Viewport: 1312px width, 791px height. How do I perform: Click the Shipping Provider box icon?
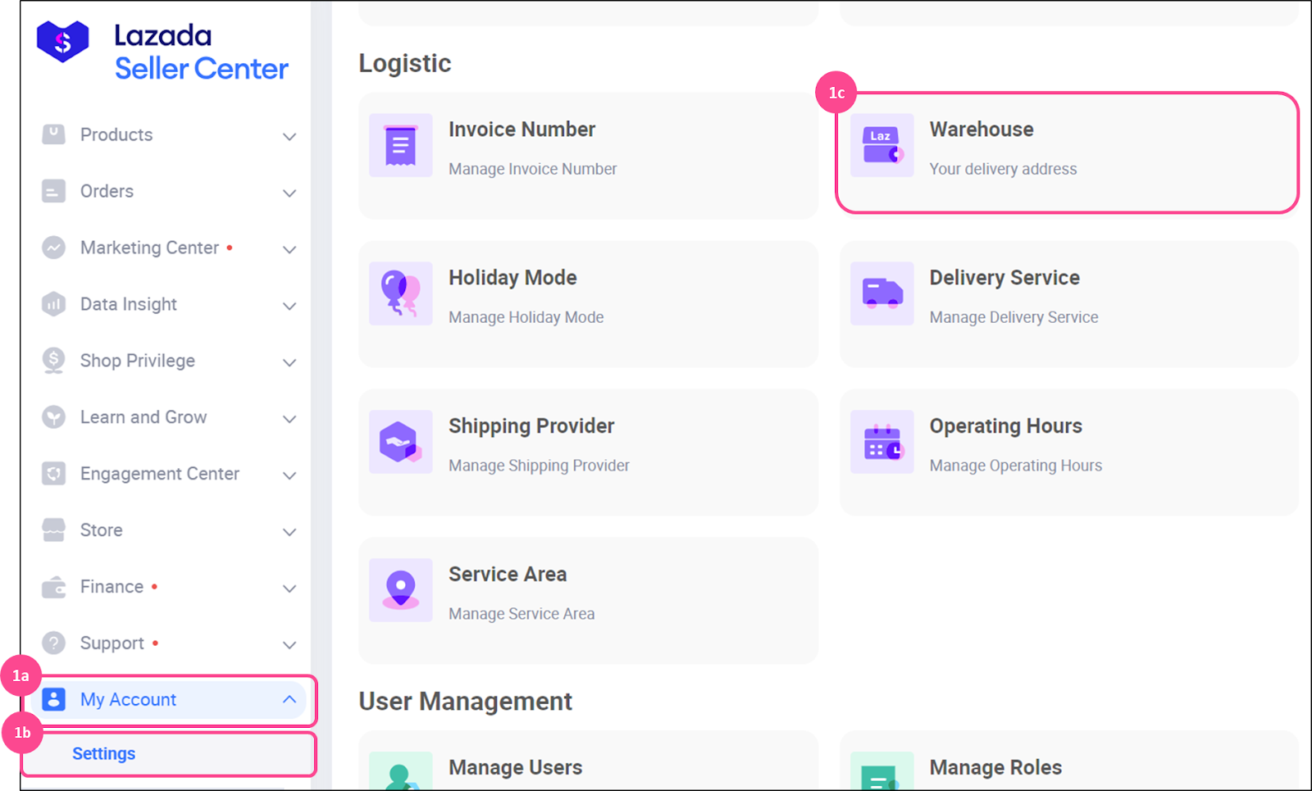click(400, 442)
